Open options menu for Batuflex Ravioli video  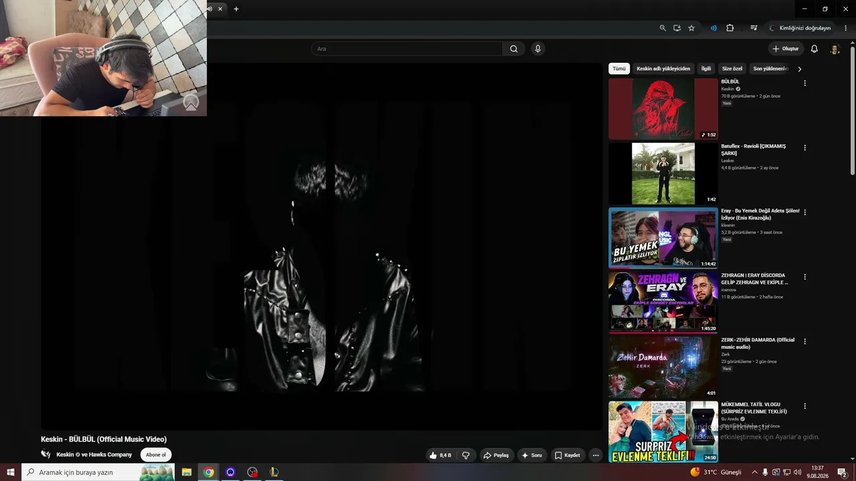[x=805, y=148]
